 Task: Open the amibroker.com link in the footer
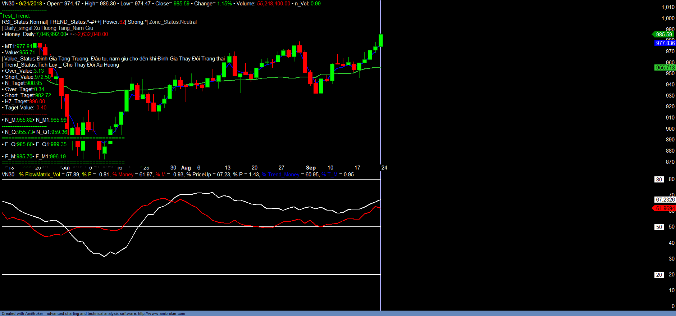pyautogui.click(x=161, y=313)
